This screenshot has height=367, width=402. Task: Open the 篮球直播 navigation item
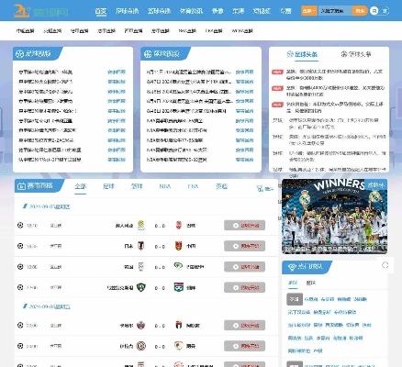click(159, 11)
